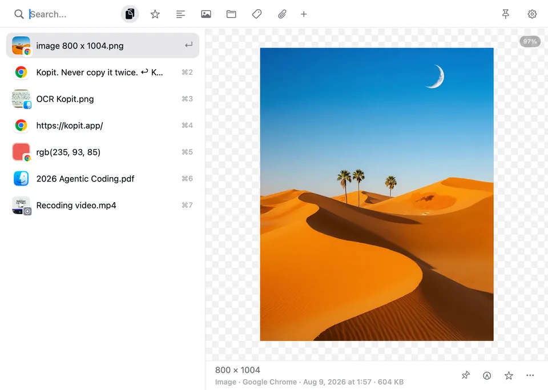Open the more options ellipsis menu
548x390 pixels.
point(530,375)
